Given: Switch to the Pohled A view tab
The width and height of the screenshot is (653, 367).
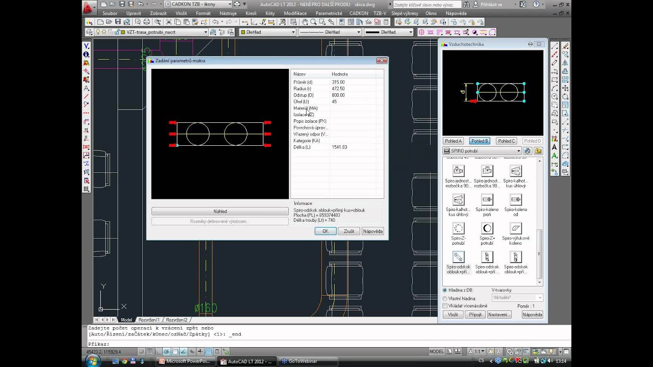Looking at the screenshot, I should pos(453,141).
